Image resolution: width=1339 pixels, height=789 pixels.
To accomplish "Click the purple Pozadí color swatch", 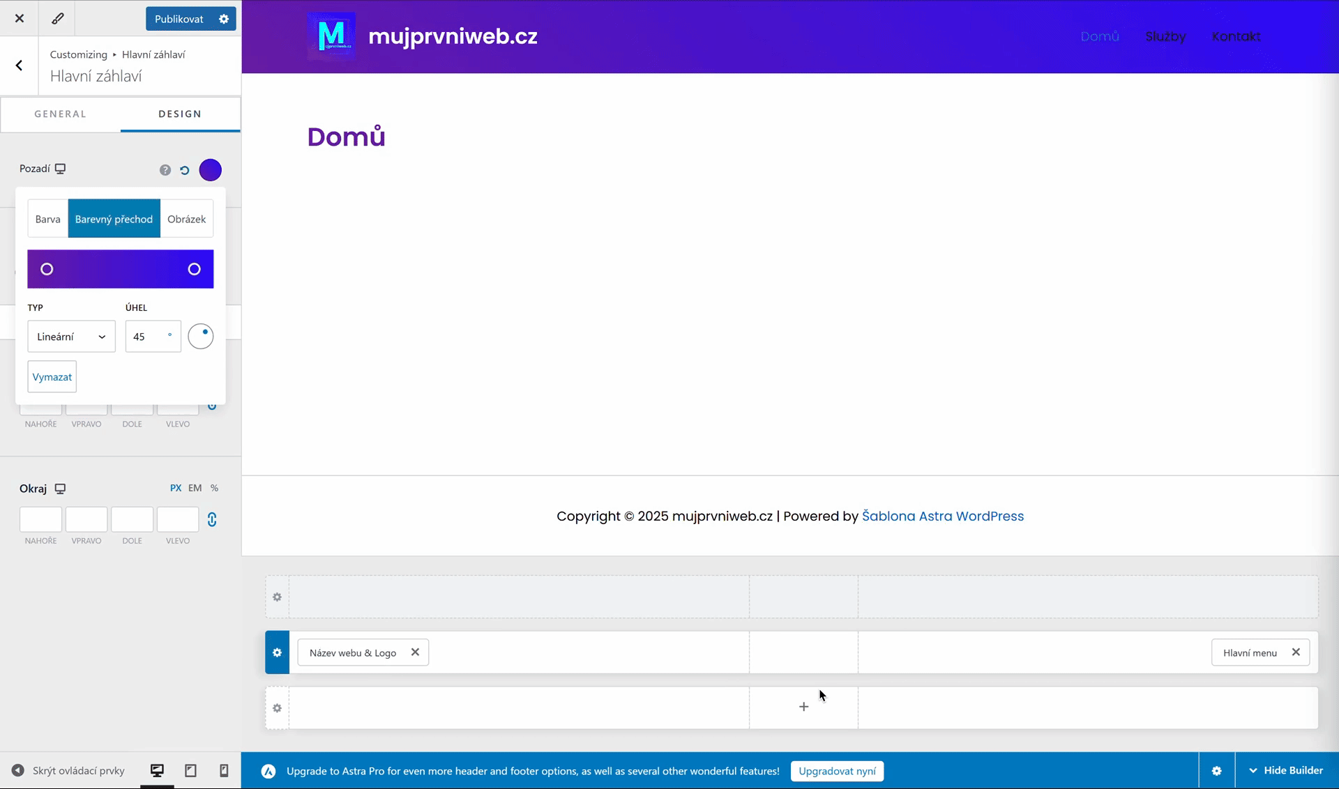I will click(x=210, y=170).
